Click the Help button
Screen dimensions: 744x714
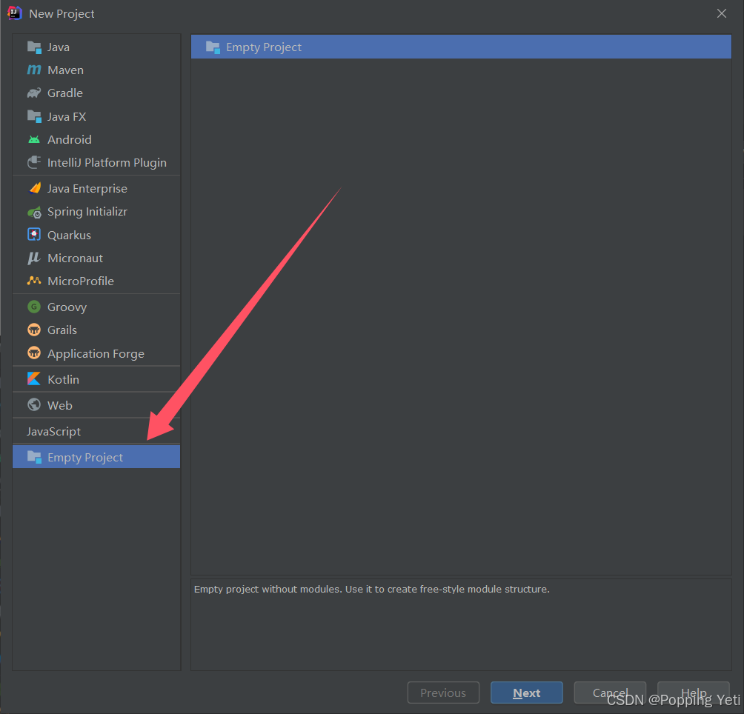click(x=694, y=693)
